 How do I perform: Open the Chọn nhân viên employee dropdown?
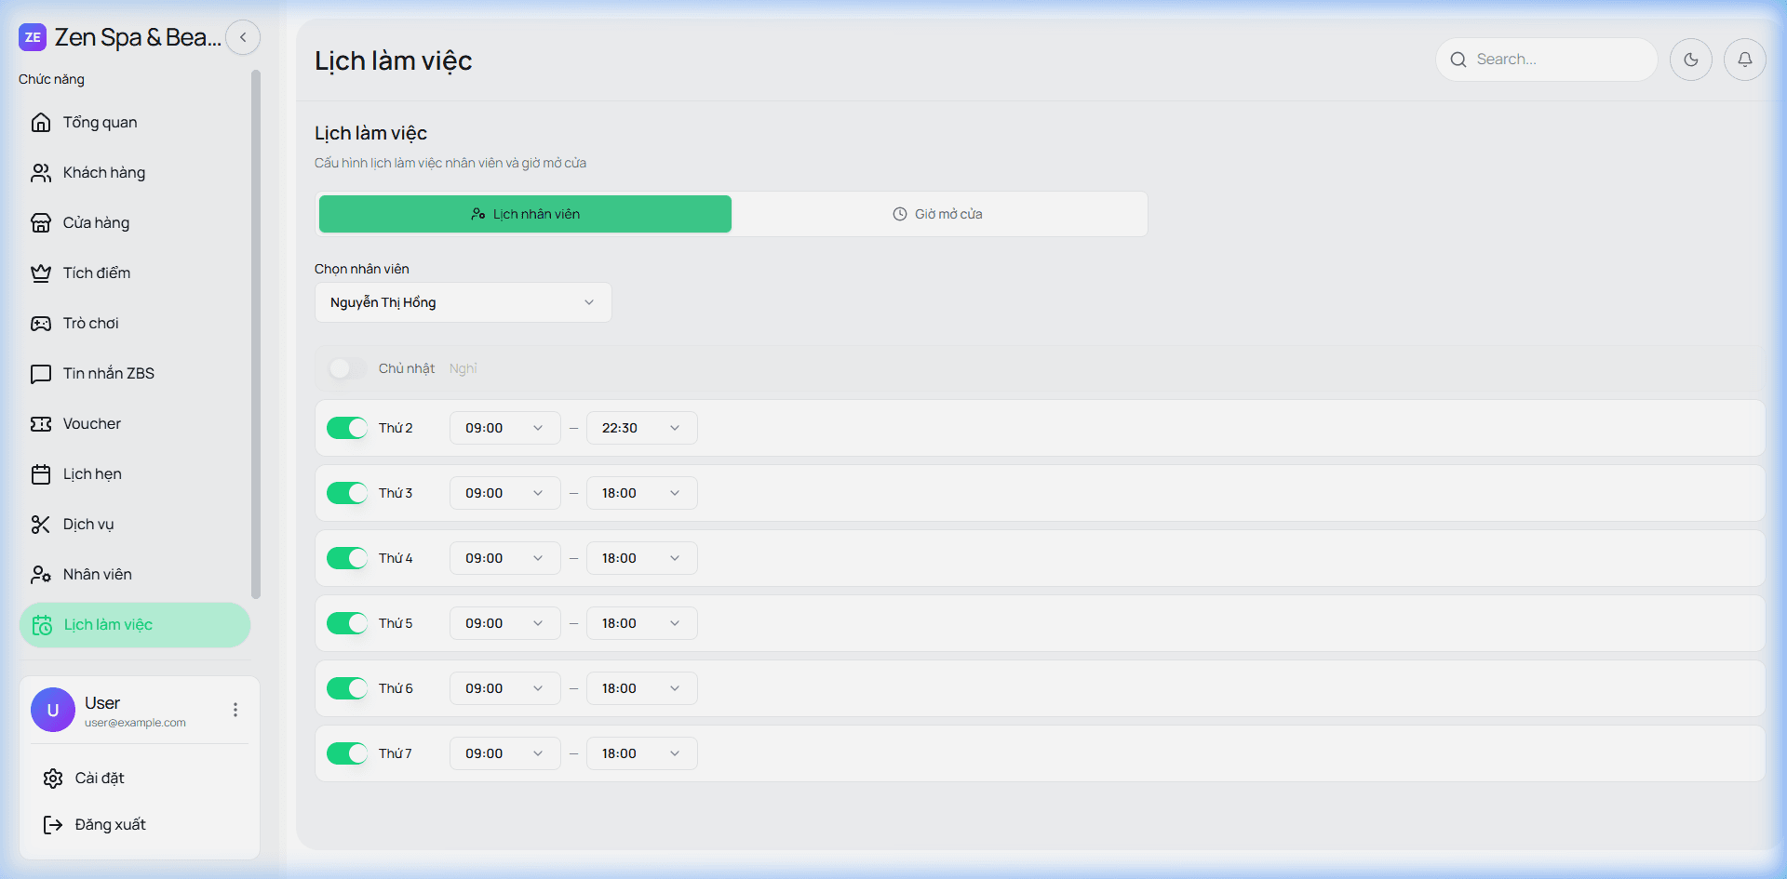463,302
